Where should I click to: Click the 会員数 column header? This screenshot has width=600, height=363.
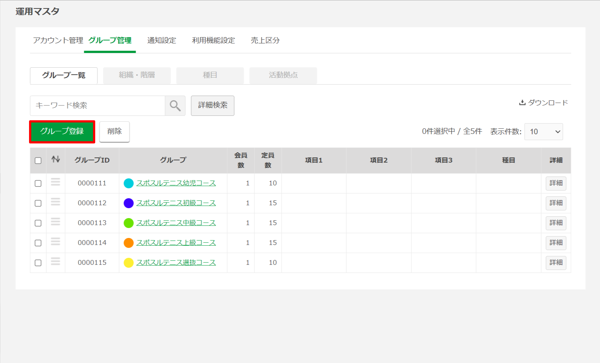tap(241, 160)
